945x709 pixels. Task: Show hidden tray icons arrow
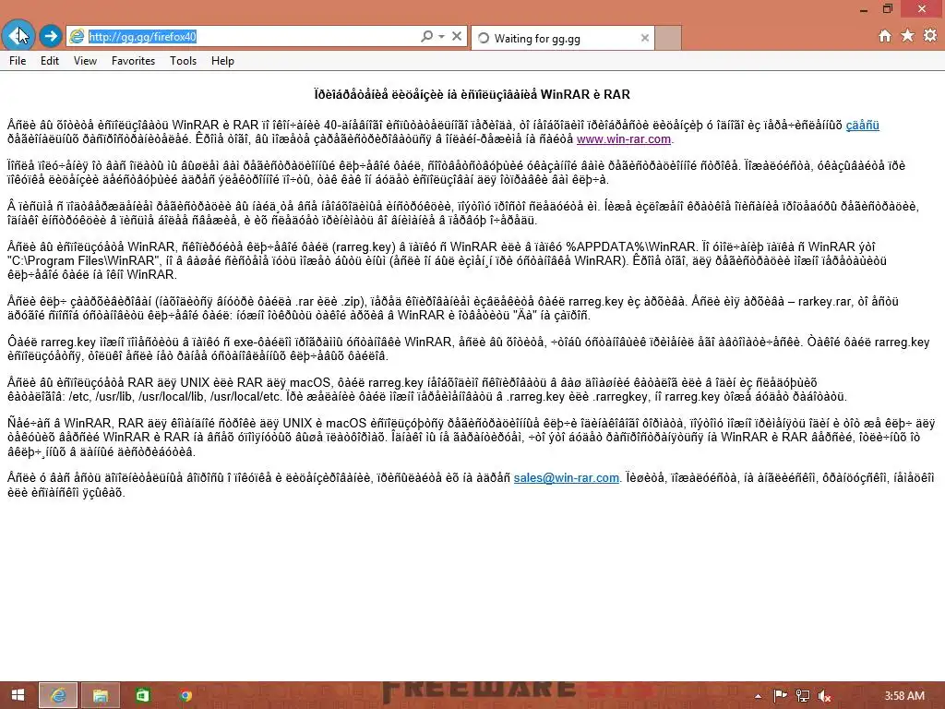pos(758,696)
